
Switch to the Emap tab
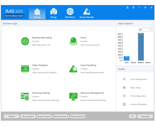click(x=54, y=13)
